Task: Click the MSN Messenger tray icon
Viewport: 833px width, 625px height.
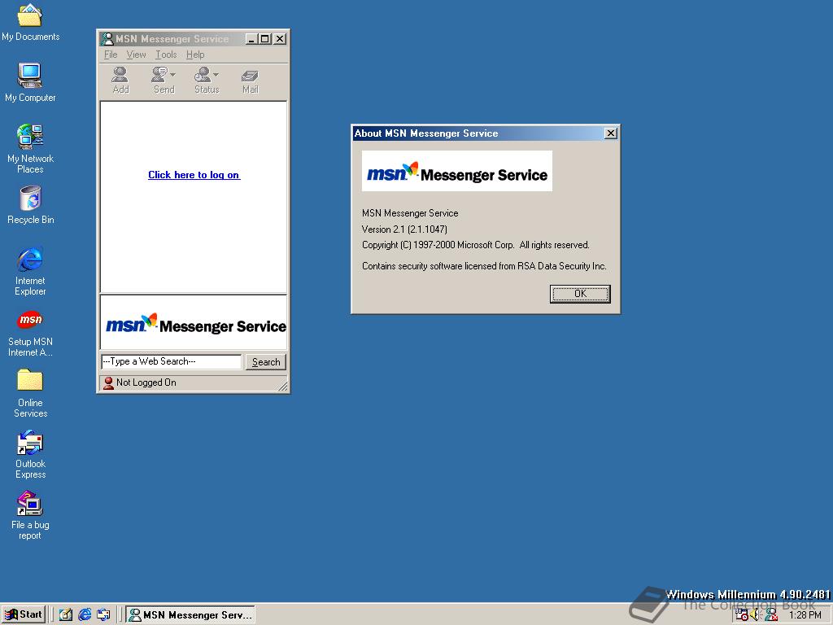Action: 771,615
